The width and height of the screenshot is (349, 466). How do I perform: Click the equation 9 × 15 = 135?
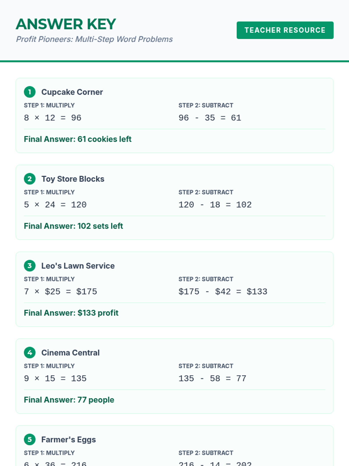pyautogui.click(x=55, y=378)
